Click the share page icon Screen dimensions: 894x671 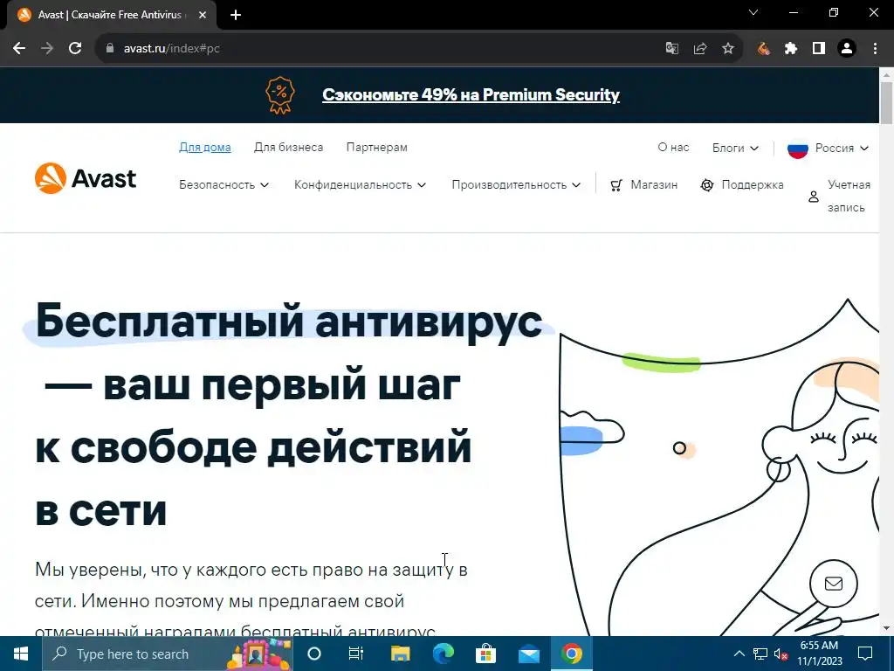[x=700, y=49]
